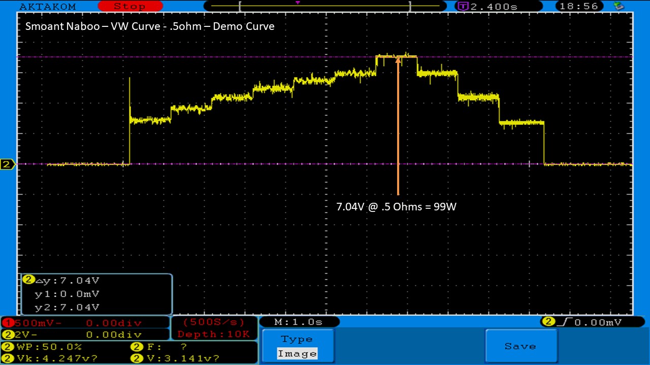The height and width of the screenshot is (365, 650).
Task: Click the channel 2 ground marker icon
Action: pos(8,164)
